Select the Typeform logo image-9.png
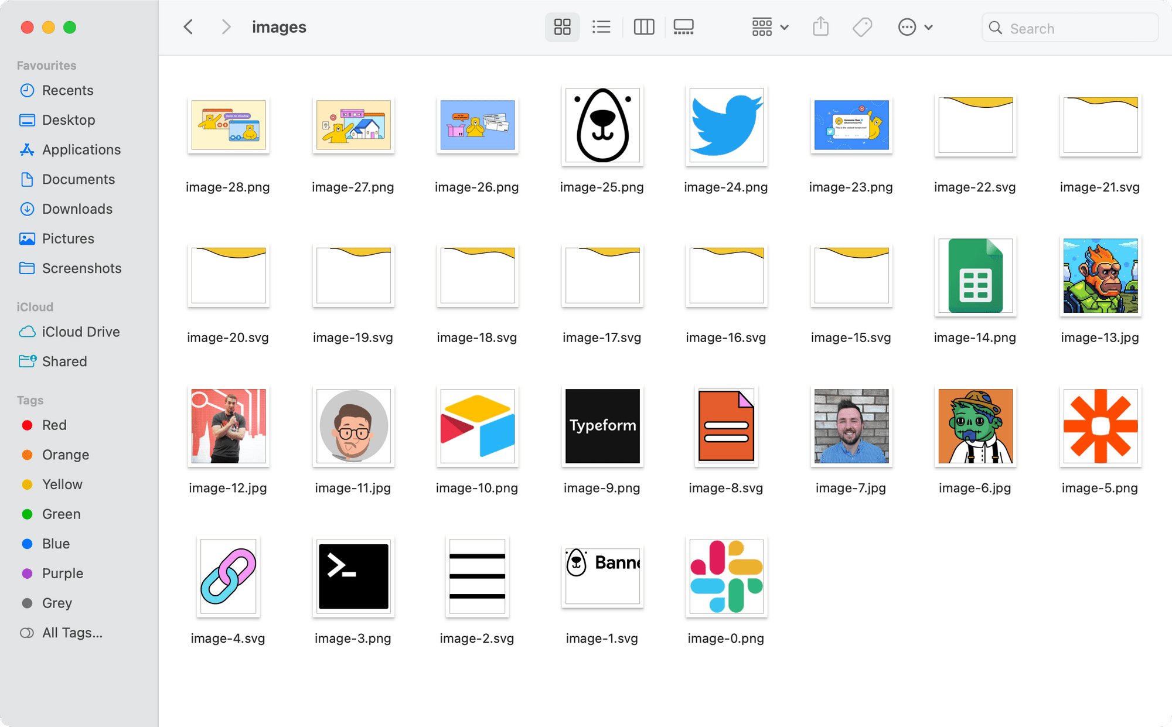The image size is (1172, 727). [602, 426]
